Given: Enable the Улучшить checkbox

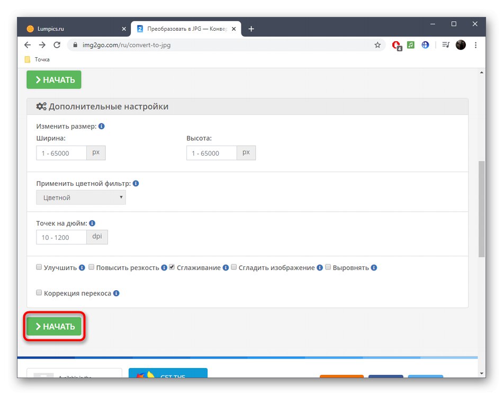Looking at the screenshot, I should click(x=39, y=267).
